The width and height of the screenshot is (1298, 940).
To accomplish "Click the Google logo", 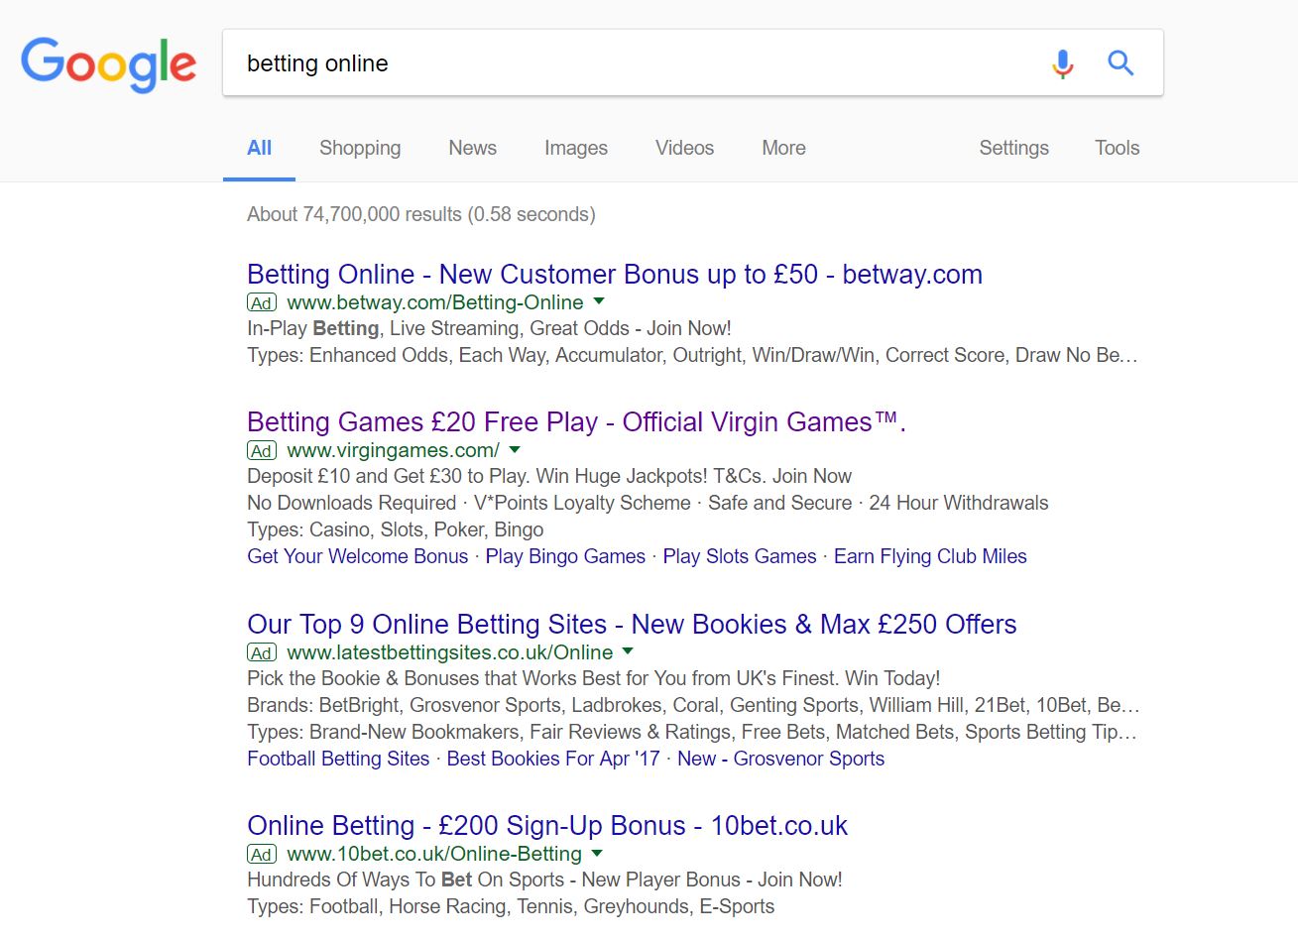I will click(109, 64).
